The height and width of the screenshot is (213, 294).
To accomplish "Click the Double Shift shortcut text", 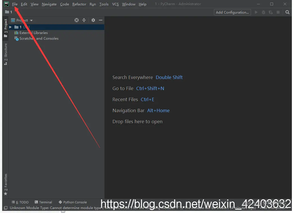I will [169, 77].
